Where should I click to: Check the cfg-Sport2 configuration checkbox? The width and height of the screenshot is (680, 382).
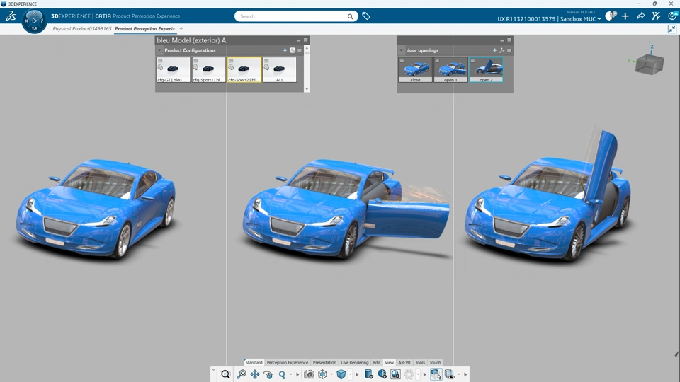coord(231,61)
